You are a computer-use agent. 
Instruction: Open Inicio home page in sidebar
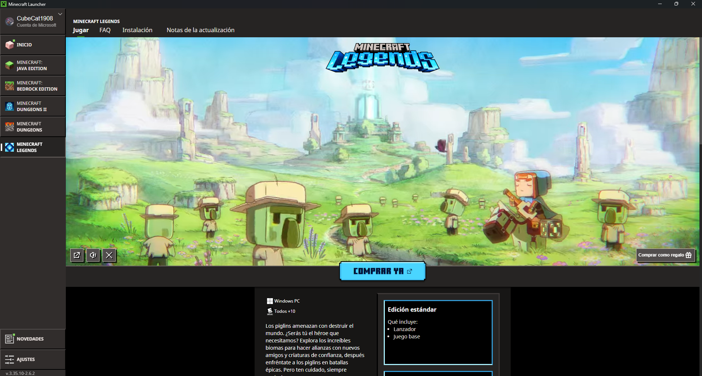pyautogui.click(x=33, y=45)
